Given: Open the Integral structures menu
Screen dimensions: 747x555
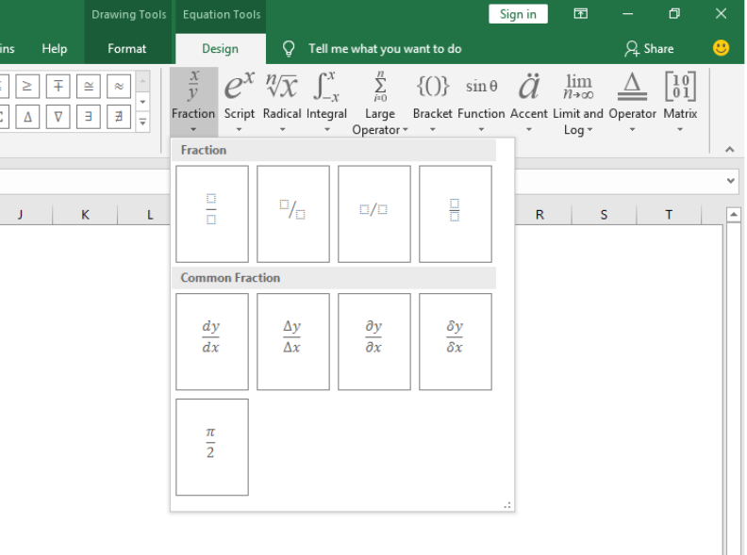Looking at the screenshot, I should pos(326,102).
